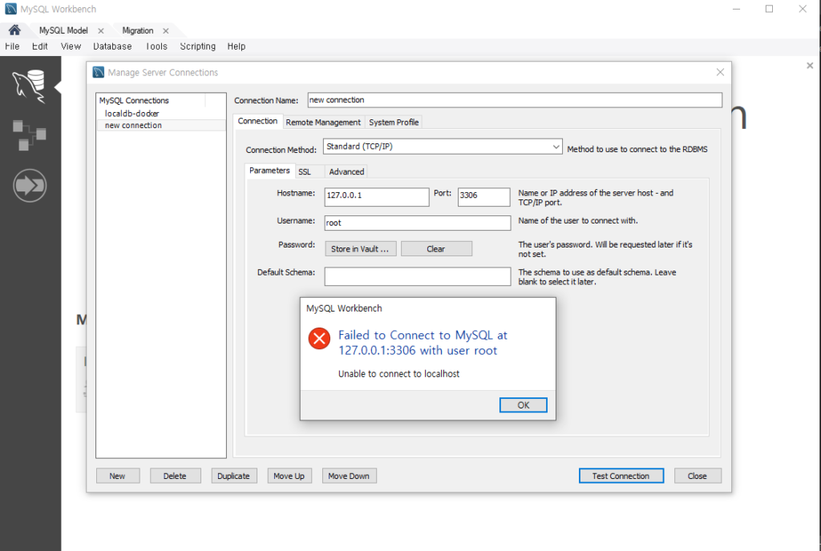Open the Scripting menu
821x551 pixels.
198,46
